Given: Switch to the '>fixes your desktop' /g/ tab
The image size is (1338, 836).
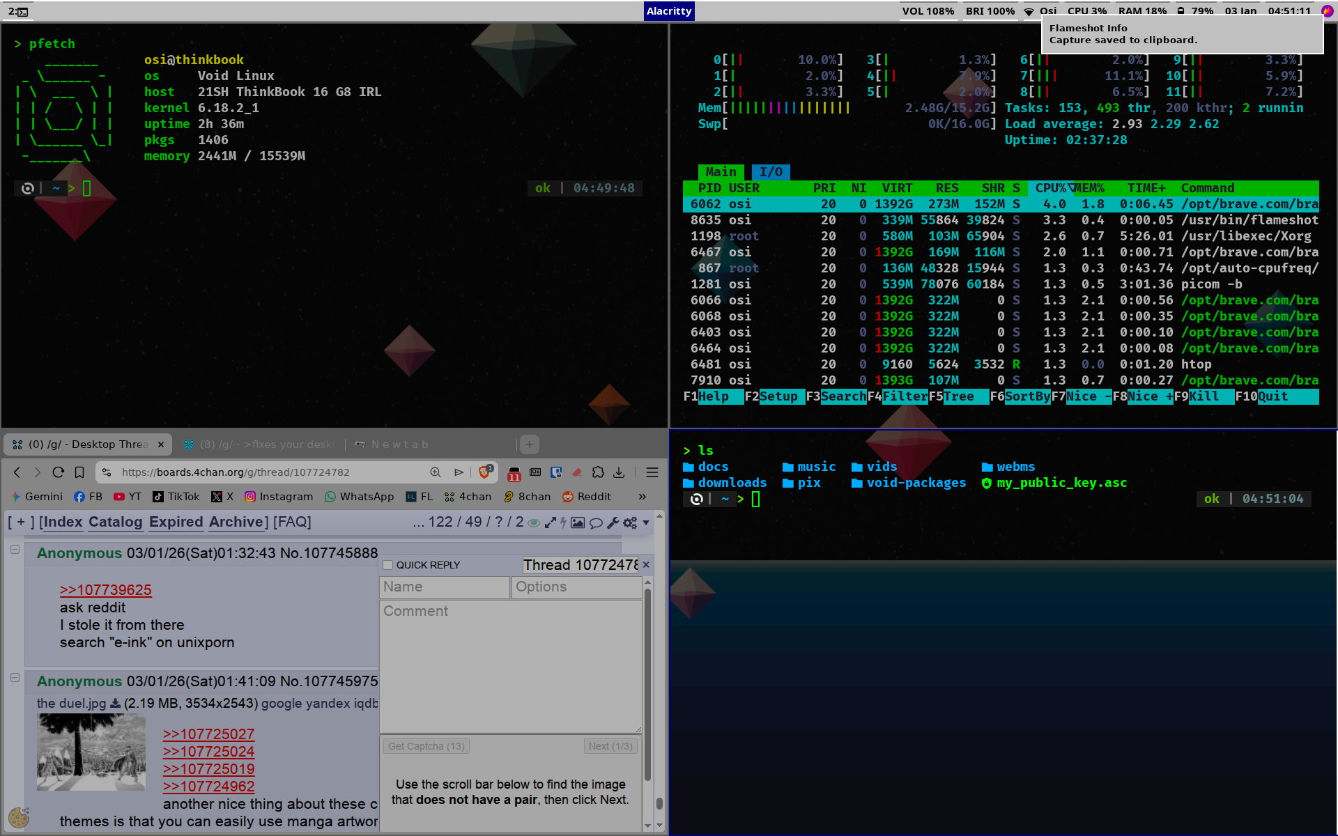Looking at the screenshot, I should click(x=261, y=444).
